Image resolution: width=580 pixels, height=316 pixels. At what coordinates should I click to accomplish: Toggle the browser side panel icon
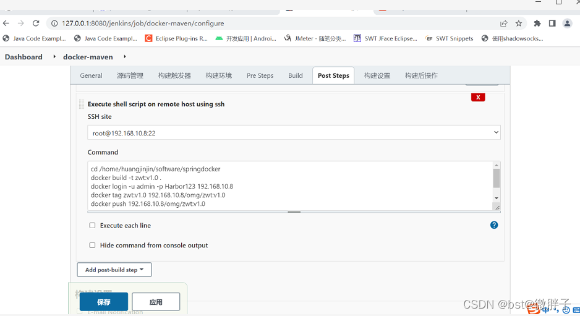pos(552,23)
